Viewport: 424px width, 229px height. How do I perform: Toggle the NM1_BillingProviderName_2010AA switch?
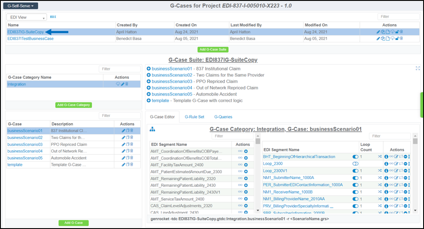click(x=355, y=199)
